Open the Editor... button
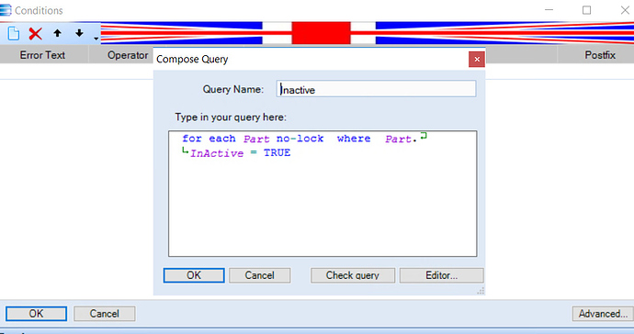This screenshot has width=634, height=334. coord(442,275)
